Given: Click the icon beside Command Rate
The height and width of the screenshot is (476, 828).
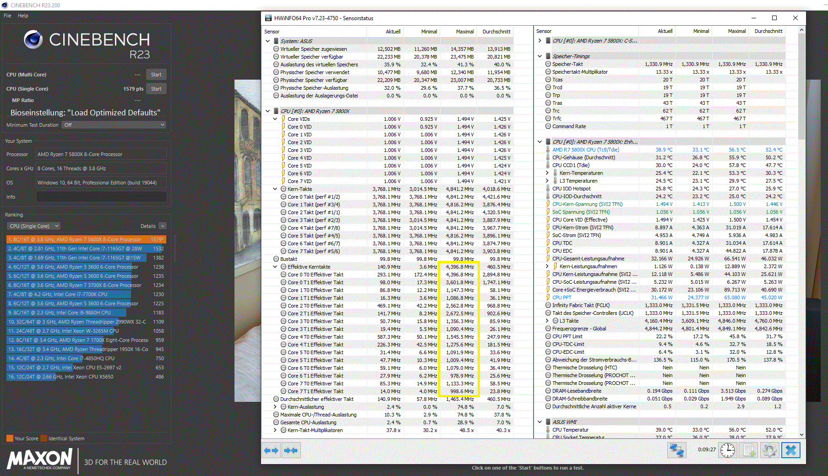Looking at the screenshot, I should pyautogui.click(x=548, y=126).
